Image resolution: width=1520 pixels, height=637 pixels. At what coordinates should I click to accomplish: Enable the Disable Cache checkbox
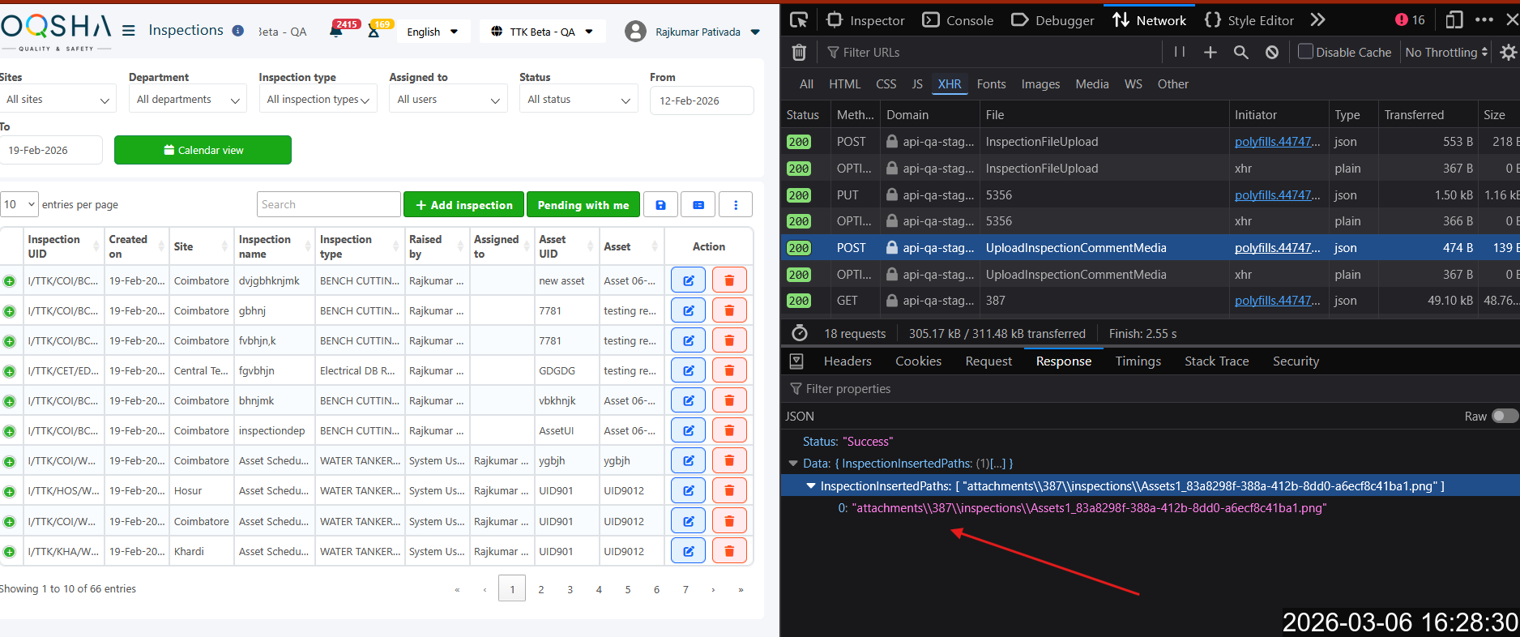coord(1305,52)
